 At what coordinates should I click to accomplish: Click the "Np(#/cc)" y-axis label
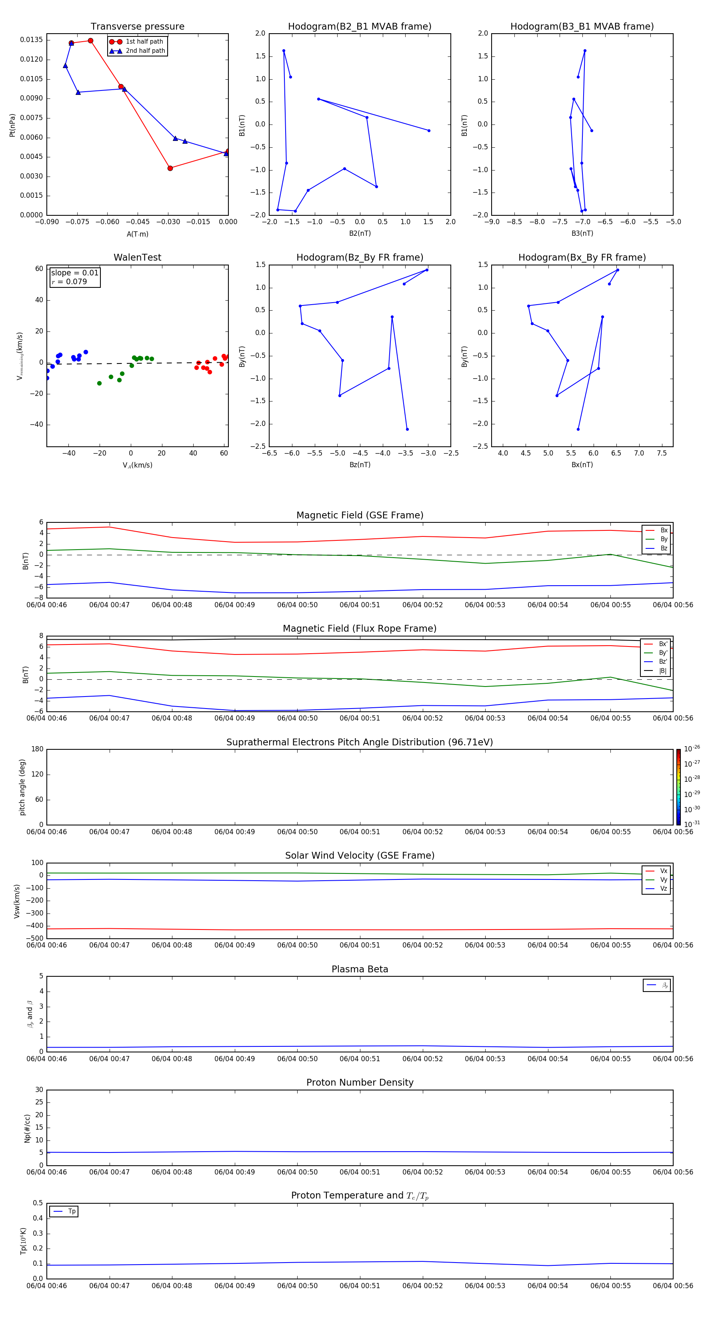[x=27, y=1128]
